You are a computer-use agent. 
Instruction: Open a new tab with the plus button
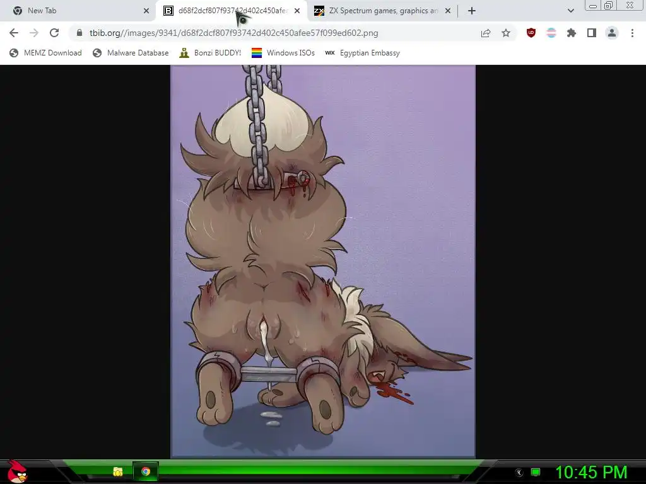pos(472,11)
